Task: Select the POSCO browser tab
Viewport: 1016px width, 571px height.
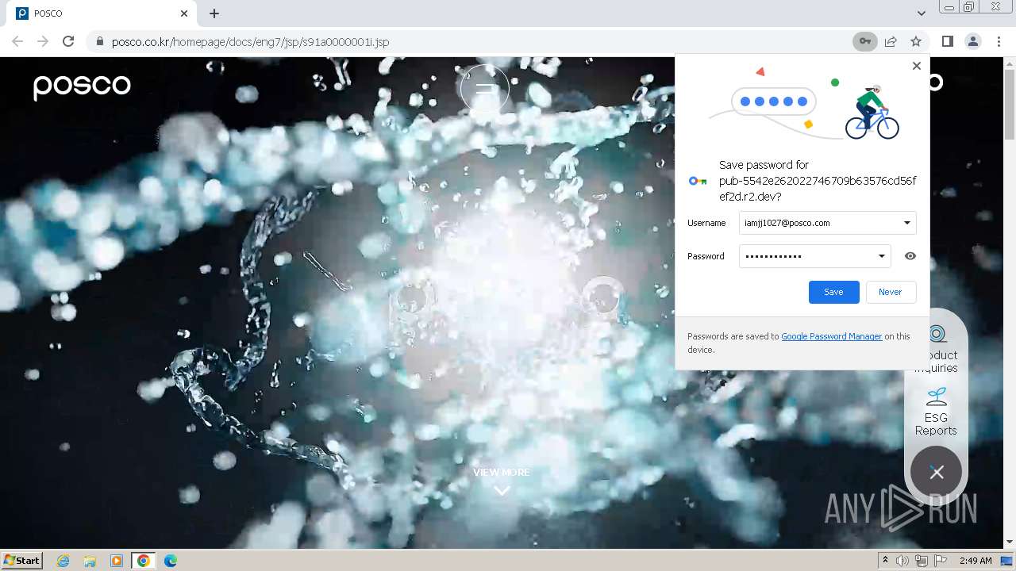Action: (101, 13)
